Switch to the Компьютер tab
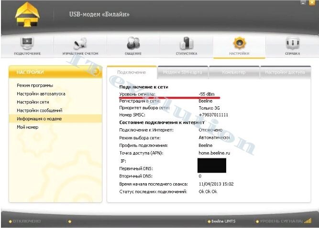The height and width of the screenshot is (228, 319). 234,72
